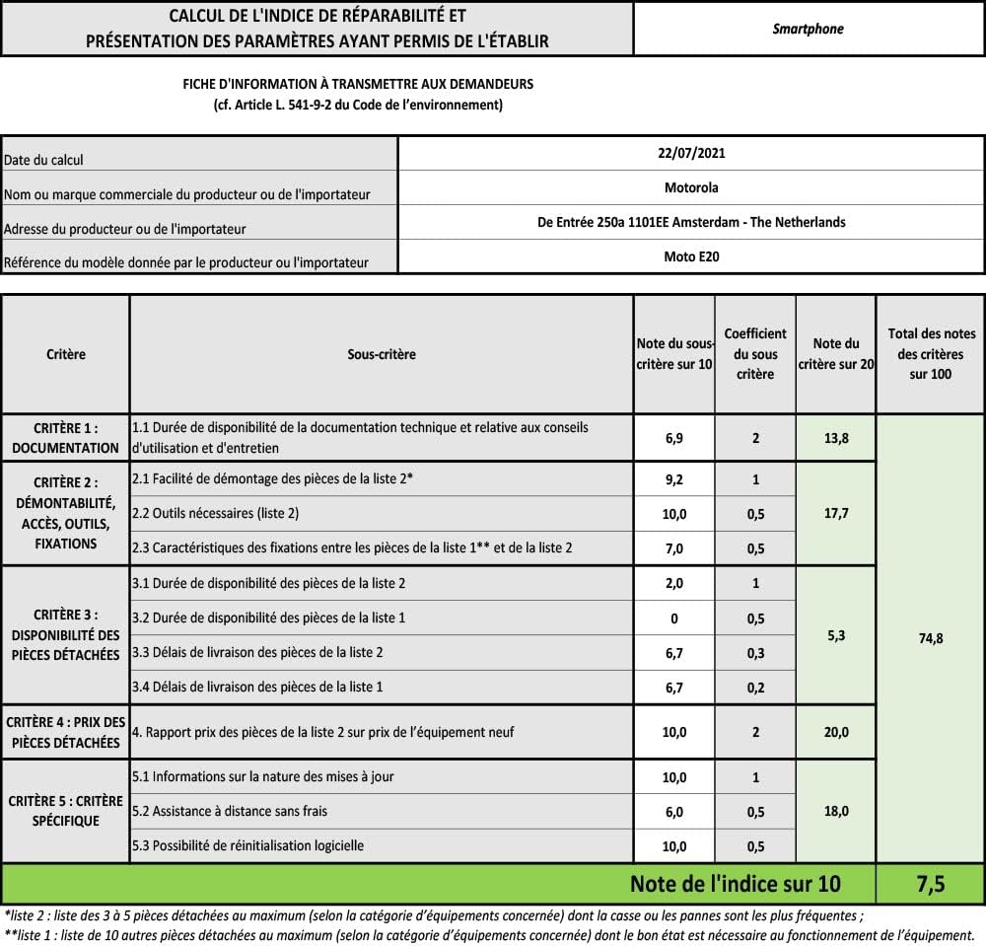Select the 9,2 score for sub-criterion 2.1
986x946 pixels.
(x=673, y=478)
